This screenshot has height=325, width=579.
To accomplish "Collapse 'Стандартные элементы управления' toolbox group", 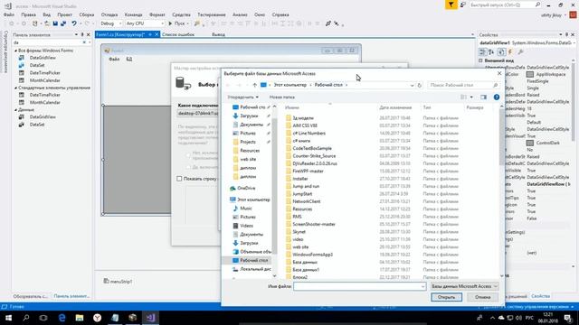I will click(16, 88).
